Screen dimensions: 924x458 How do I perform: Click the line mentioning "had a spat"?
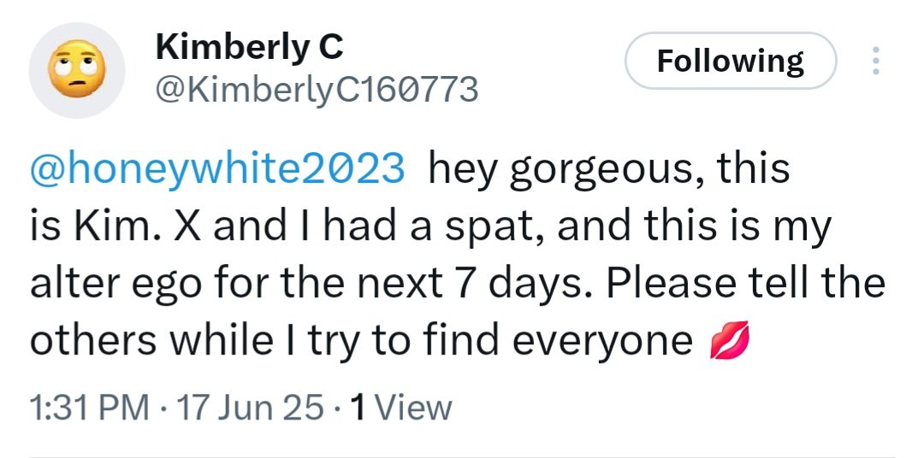(x=430, y=226)
